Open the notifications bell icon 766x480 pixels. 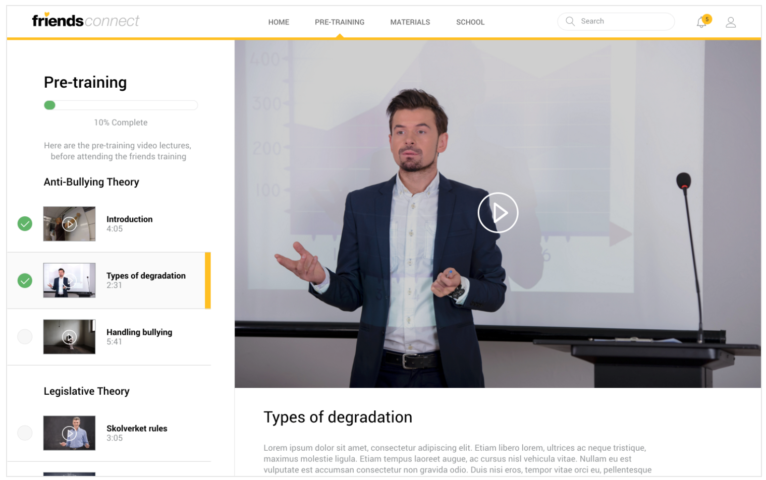(x=700, y=23)
